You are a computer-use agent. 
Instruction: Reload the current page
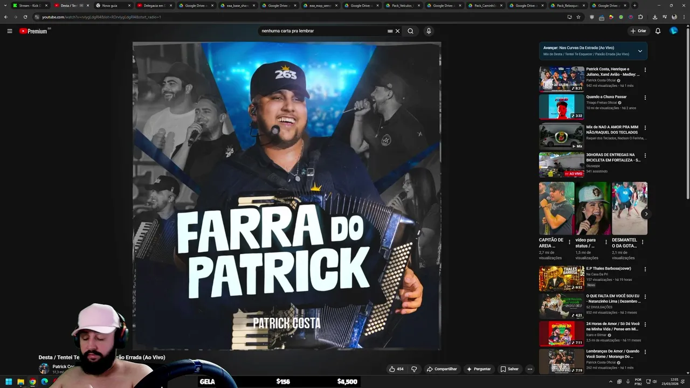point(25,17)
